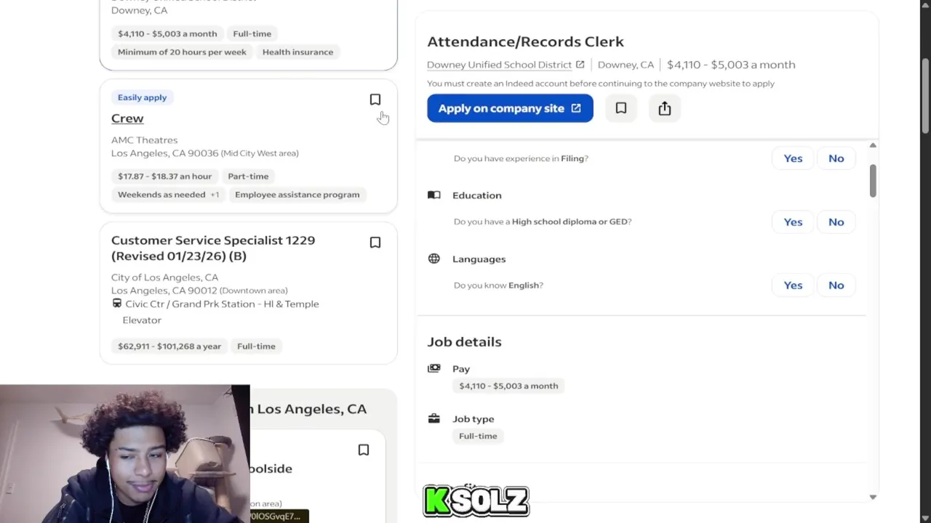Click the Education book icon
This screenshot has height=523, width=931.
(x=434, y=195)
